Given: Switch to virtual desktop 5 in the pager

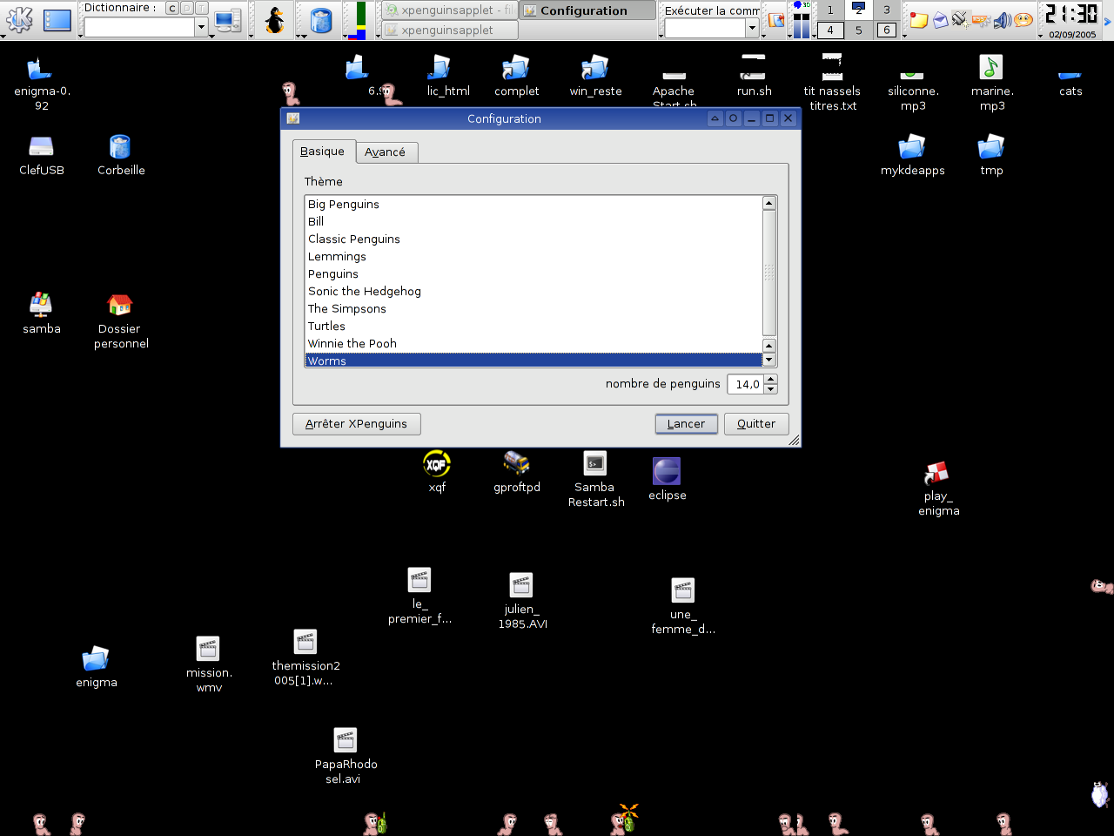Looking at the screenshot, I should (858, 30).
